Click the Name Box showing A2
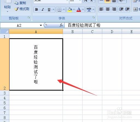This screenshot has height=122, width=140. pyautogui.click(x=19, y=25)
